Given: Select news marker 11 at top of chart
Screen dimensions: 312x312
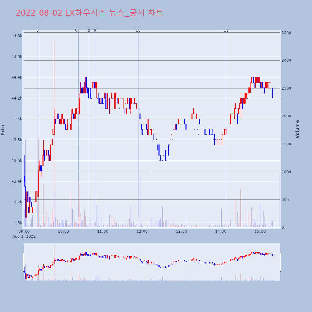Looking at the screenshot, I should click(226, 30).
